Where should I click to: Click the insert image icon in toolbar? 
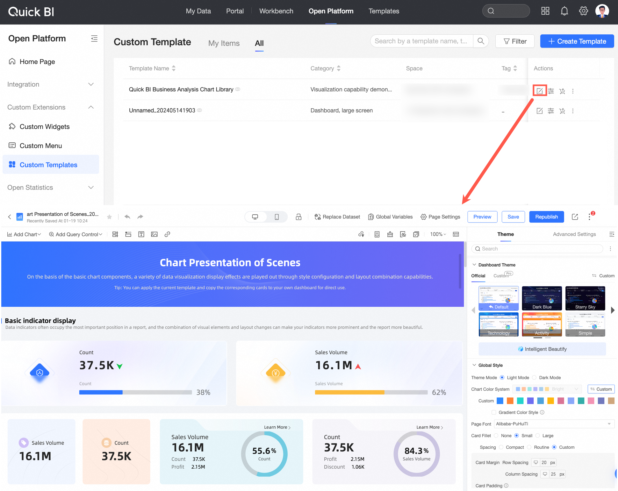click(x=154, y=234)
